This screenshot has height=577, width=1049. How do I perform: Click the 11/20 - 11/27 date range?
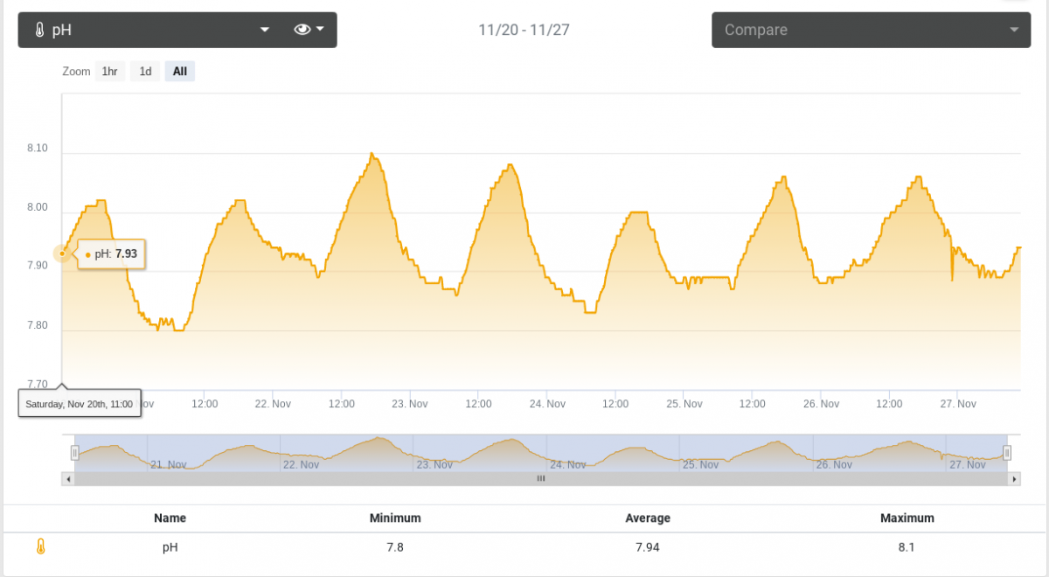[x=524, y=30]
